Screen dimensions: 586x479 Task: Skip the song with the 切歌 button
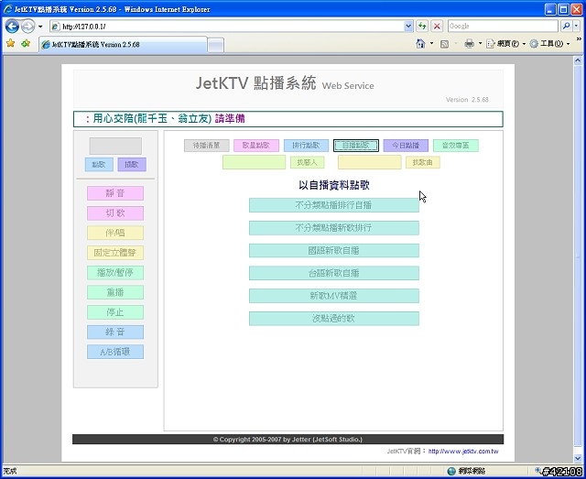point(115,213)
